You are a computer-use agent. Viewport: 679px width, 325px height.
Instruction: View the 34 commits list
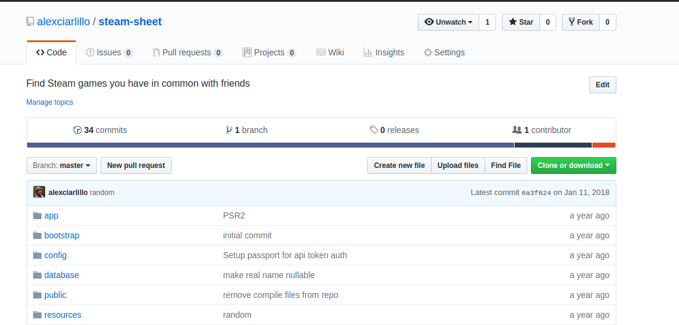coord(101,130)
